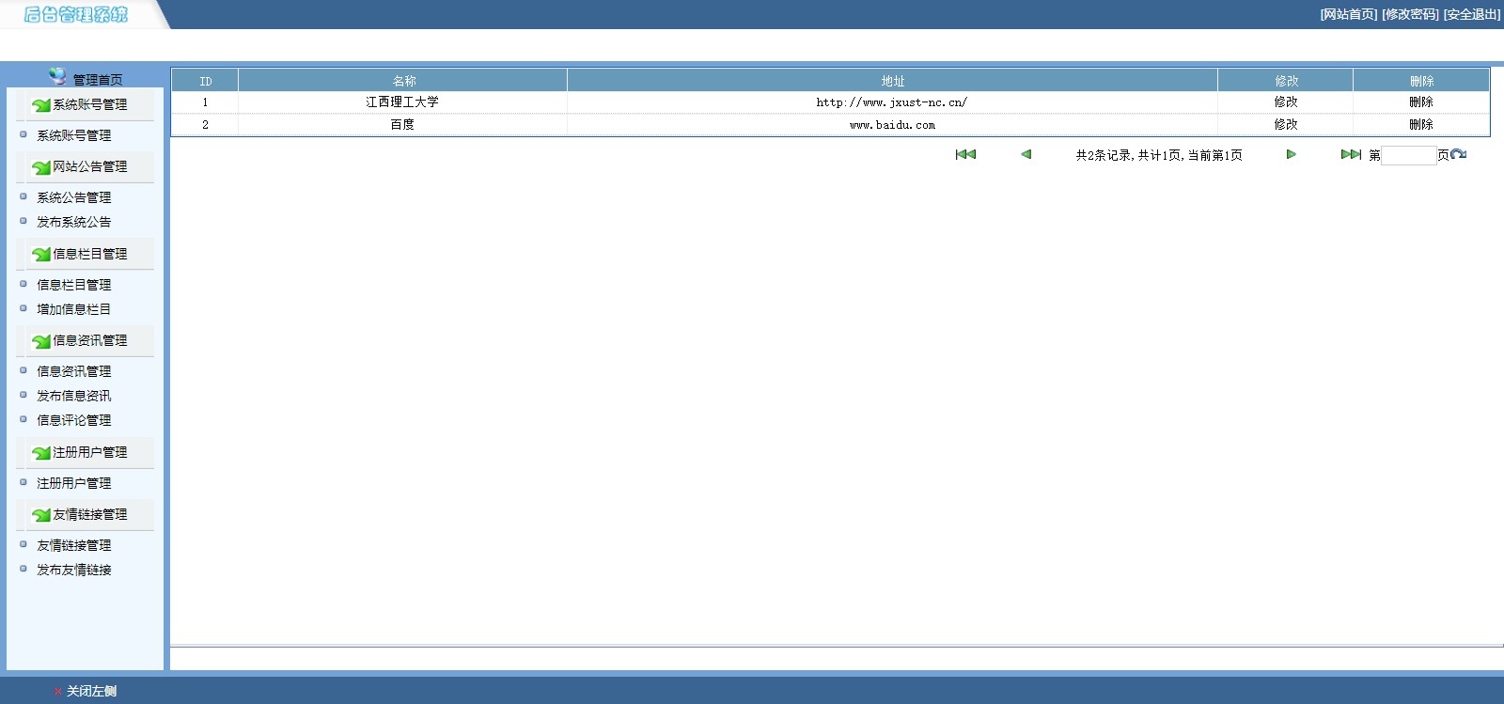Viewport: 1504px width, 704px height.
Task: Collapse the 网站公告管理 section header
Action: click(x=89, y=166)
